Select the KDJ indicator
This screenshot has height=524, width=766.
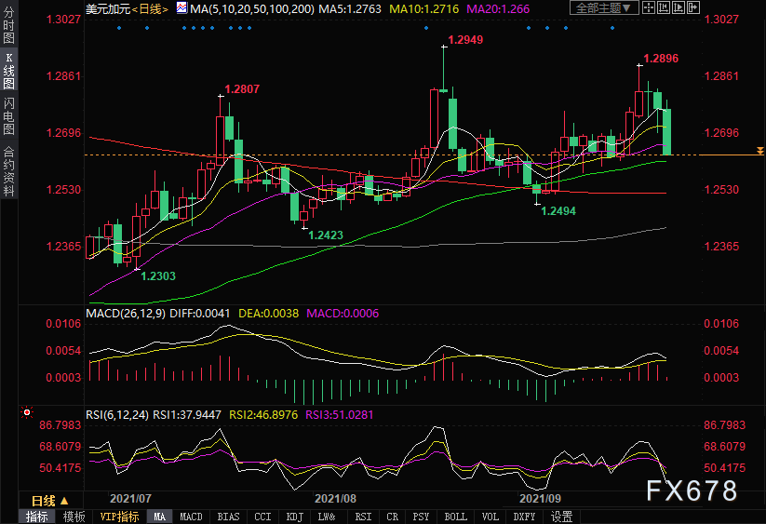[294, 517]
